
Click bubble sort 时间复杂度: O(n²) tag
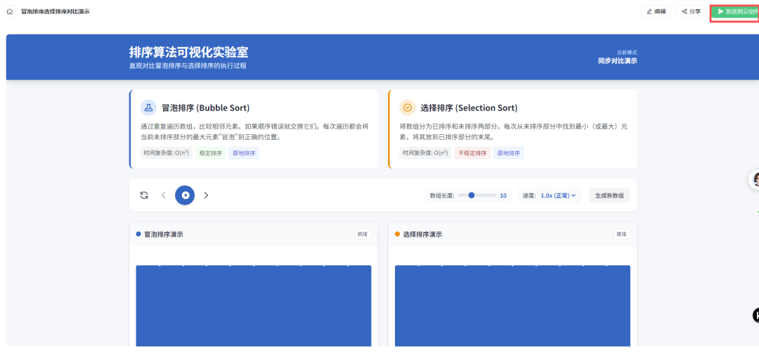[167, 153]
